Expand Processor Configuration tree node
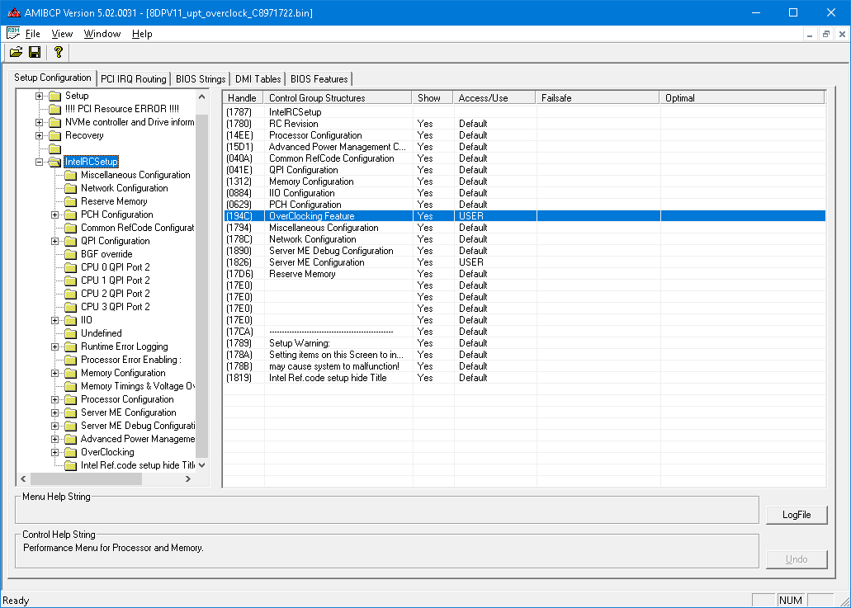The height and width of the screenshot is (608, 851). coord(54,400)
